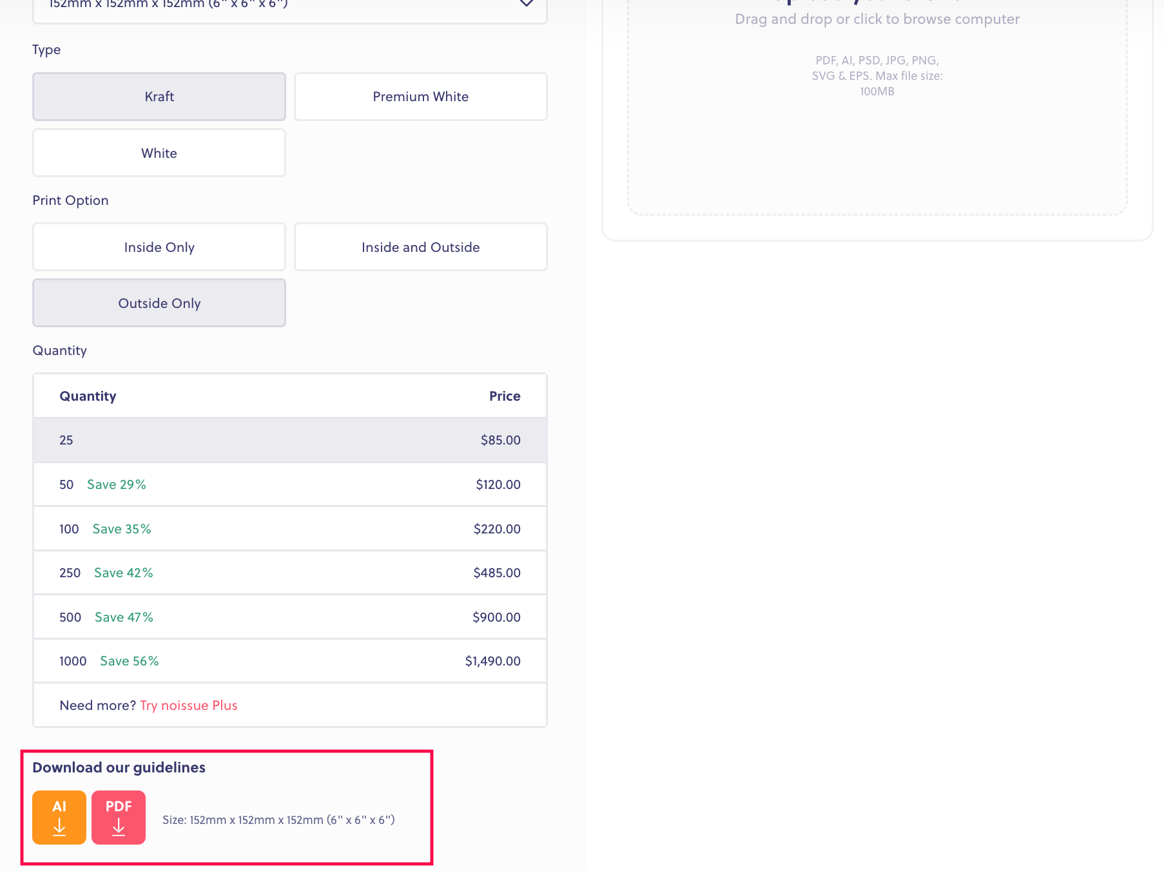
Task: Download the PDF guidelines file
Action: 119,817
